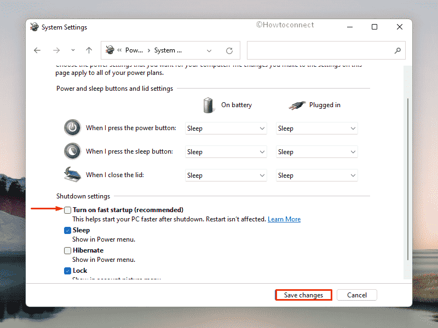Click the vertical scrollbar thumb
This screenshot has height=328, width=438.
(x=408, y=179)
